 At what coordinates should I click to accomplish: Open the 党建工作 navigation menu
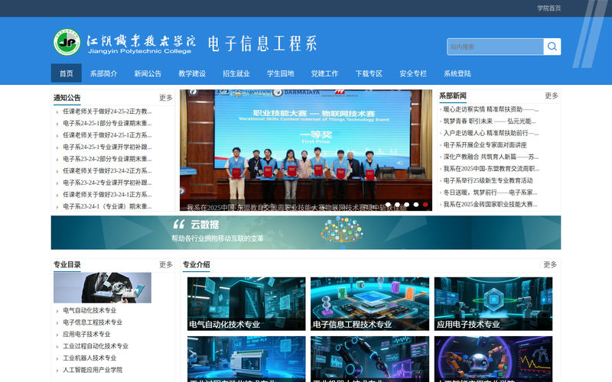click(x=324, y=73)
